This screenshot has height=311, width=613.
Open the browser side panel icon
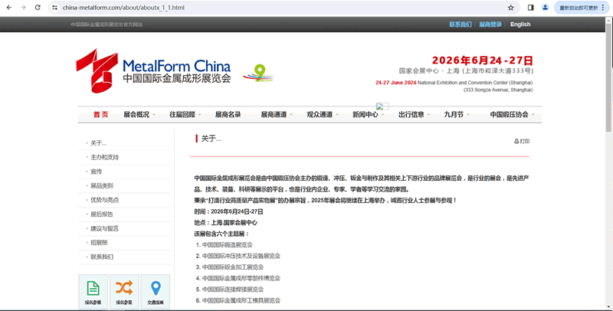(x=531, y=8)
